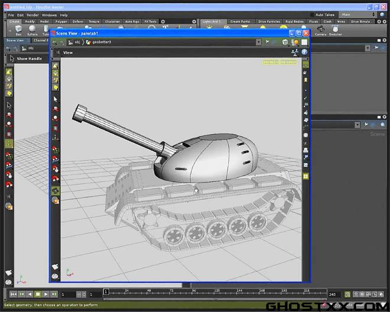
Task: Click the construction plane snapping options icon
Action: pyautogui.click(x=295, y=52)
